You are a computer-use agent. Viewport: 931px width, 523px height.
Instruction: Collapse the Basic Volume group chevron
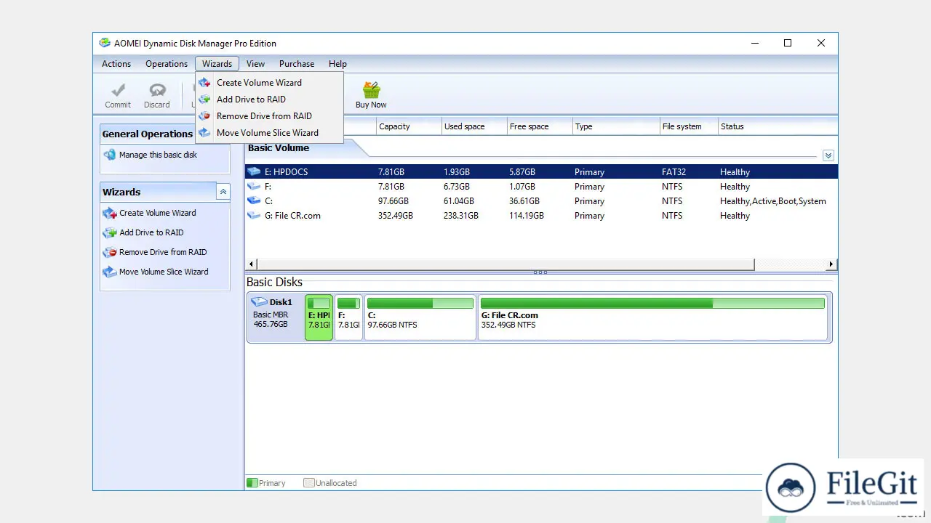828,155
